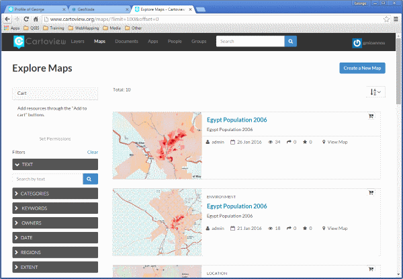Click the search magnifier button in navbar
The height and width of the screenshot is (279, 403).
pyautogui.click(x=290, y=41)
